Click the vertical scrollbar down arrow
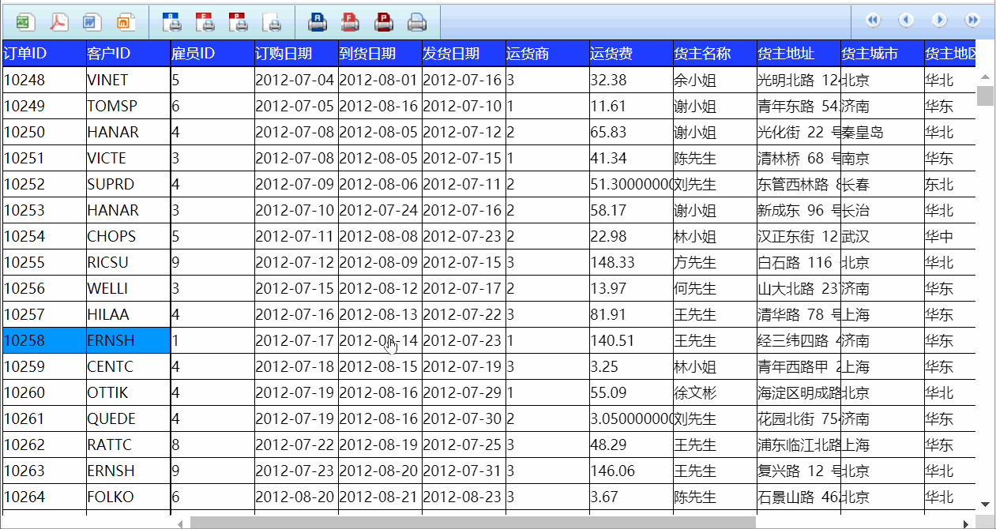996x529 pixels. [x=985, y=505]
